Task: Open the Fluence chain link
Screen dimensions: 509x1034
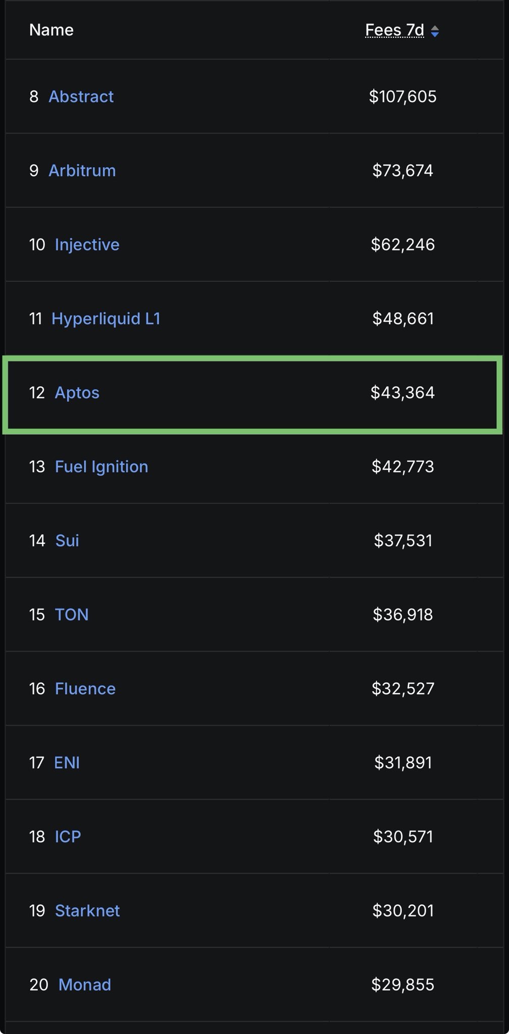Action: (85, 689)
